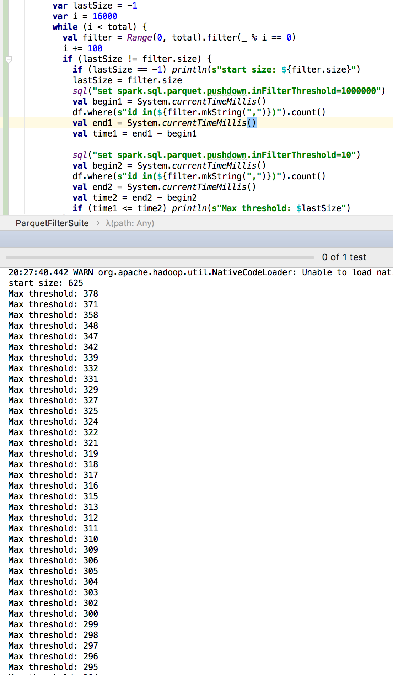Click the 'lastSize = filter.size' line
Screen dimensions: 393x675
point(127,80)
